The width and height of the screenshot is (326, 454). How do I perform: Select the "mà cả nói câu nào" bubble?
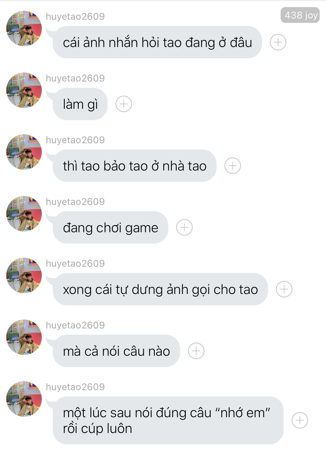[116, 351]
